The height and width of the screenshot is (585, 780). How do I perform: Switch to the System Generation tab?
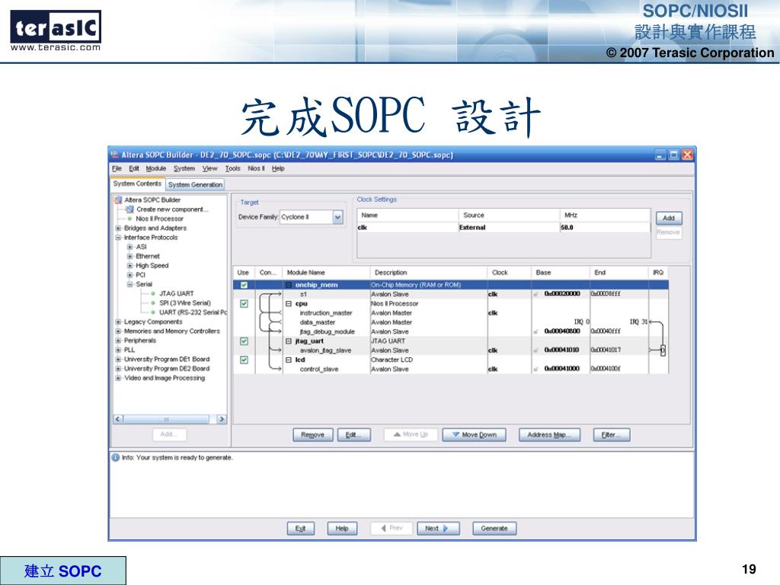click(x=195, y=184)
